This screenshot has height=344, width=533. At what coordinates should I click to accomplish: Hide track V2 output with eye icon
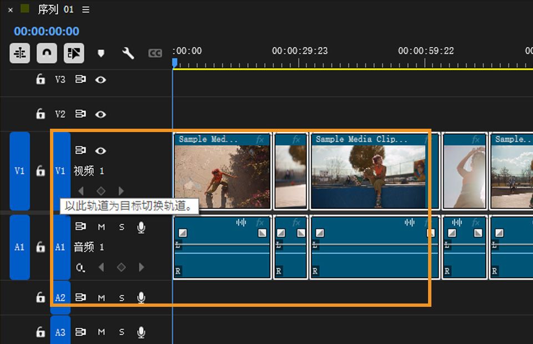coord(100,114)
